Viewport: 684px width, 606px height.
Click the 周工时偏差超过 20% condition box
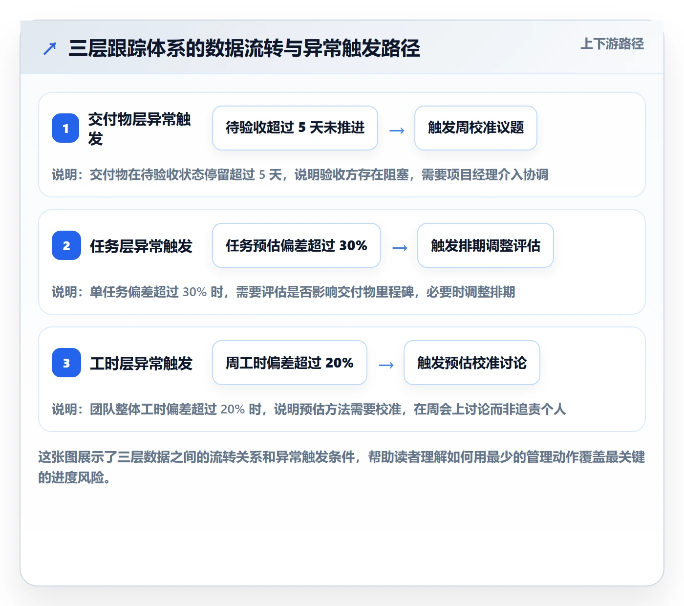click(290, 363)
